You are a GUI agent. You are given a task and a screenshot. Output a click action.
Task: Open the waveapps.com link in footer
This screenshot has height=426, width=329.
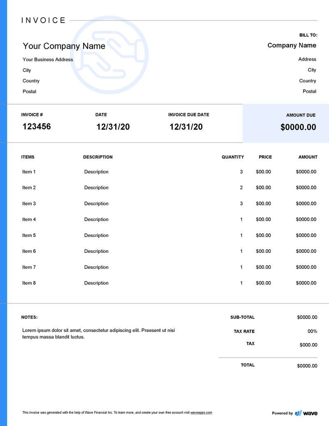click(201, 412)
